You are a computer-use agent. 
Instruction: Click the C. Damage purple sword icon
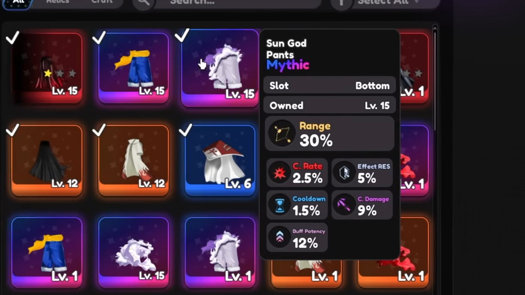[344, 205]
